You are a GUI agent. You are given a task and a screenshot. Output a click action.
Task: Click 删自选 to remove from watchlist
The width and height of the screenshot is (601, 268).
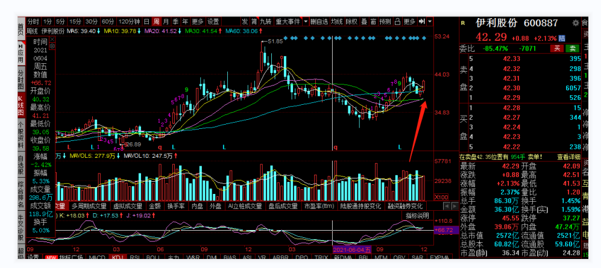[319, 22]
